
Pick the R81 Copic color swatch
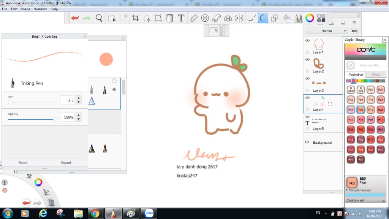[351, 109]
